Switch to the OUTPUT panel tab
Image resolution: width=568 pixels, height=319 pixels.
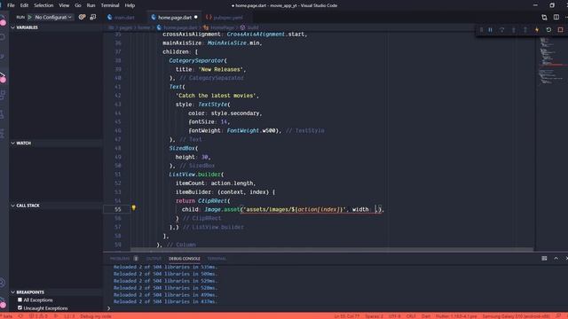click(x=154, y=259)
